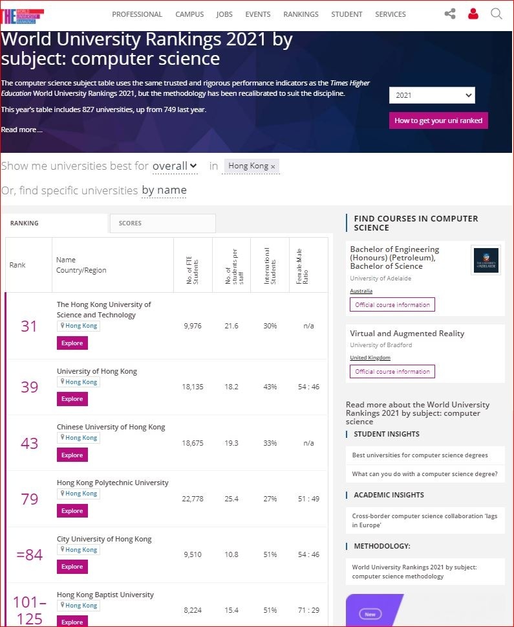Viewport: 514px width, 627px height.
Task: Click the University of Adelaide crest logo
Action: tap(486, 260)
